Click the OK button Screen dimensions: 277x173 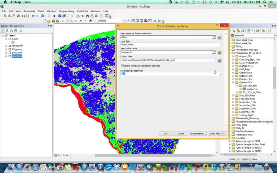coord(166,133)
